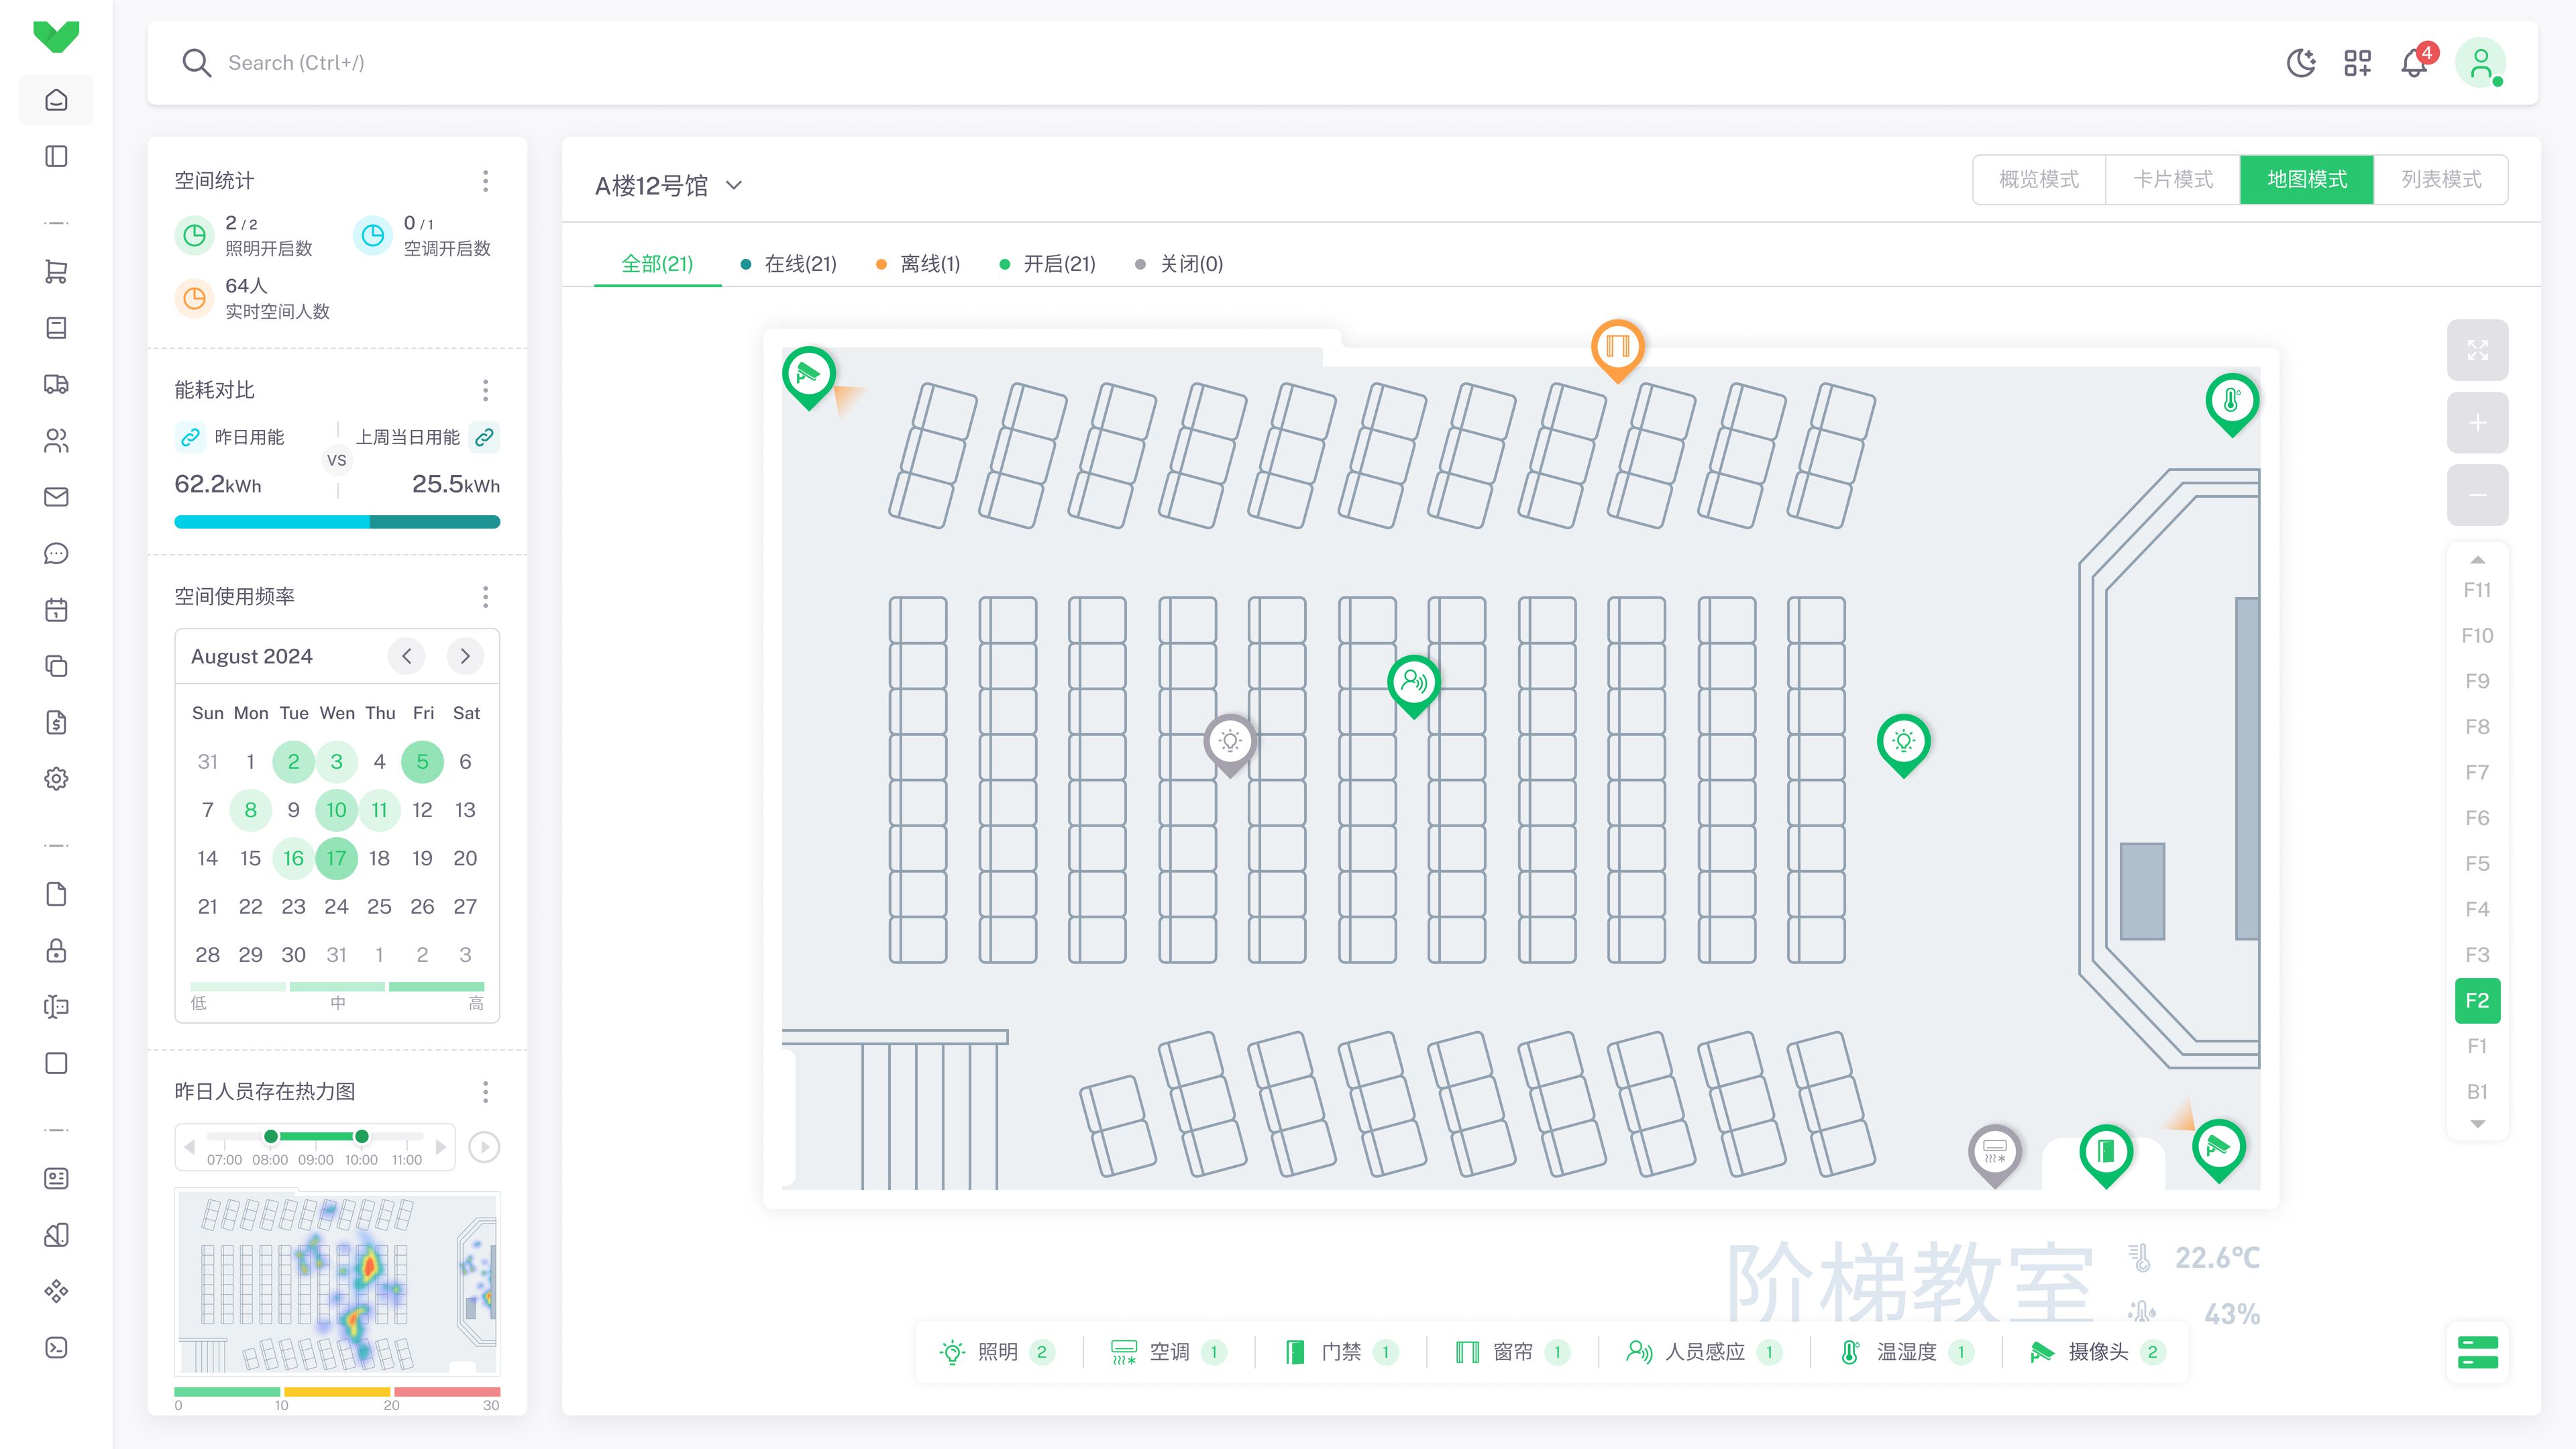Click fullscreen expand map button
2576x1449 pixels.
[x=2477, y=350]
